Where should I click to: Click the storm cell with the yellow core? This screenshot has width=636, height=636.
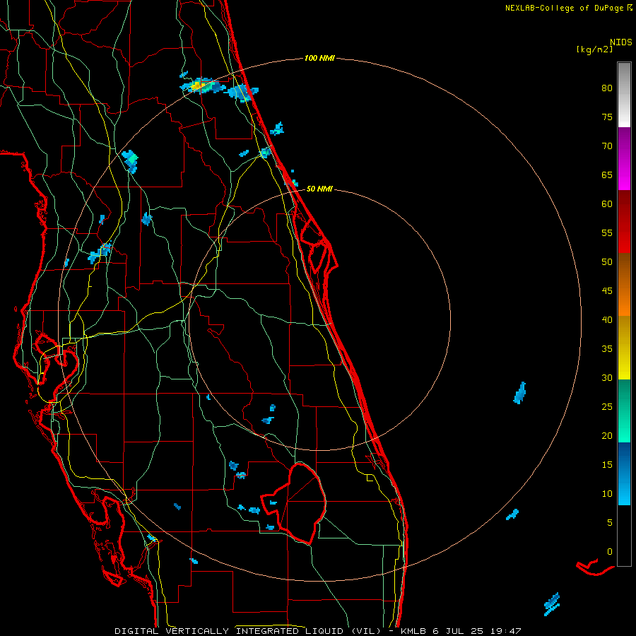coord(202,86)
